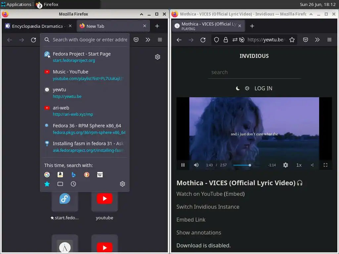Screen dimensions: 339x254
Task: Search this time with Amazon icon
Action: click(60, 175)
